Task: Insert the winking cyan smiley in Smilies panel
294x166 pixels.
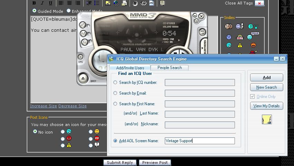Action: coord(229,45)
